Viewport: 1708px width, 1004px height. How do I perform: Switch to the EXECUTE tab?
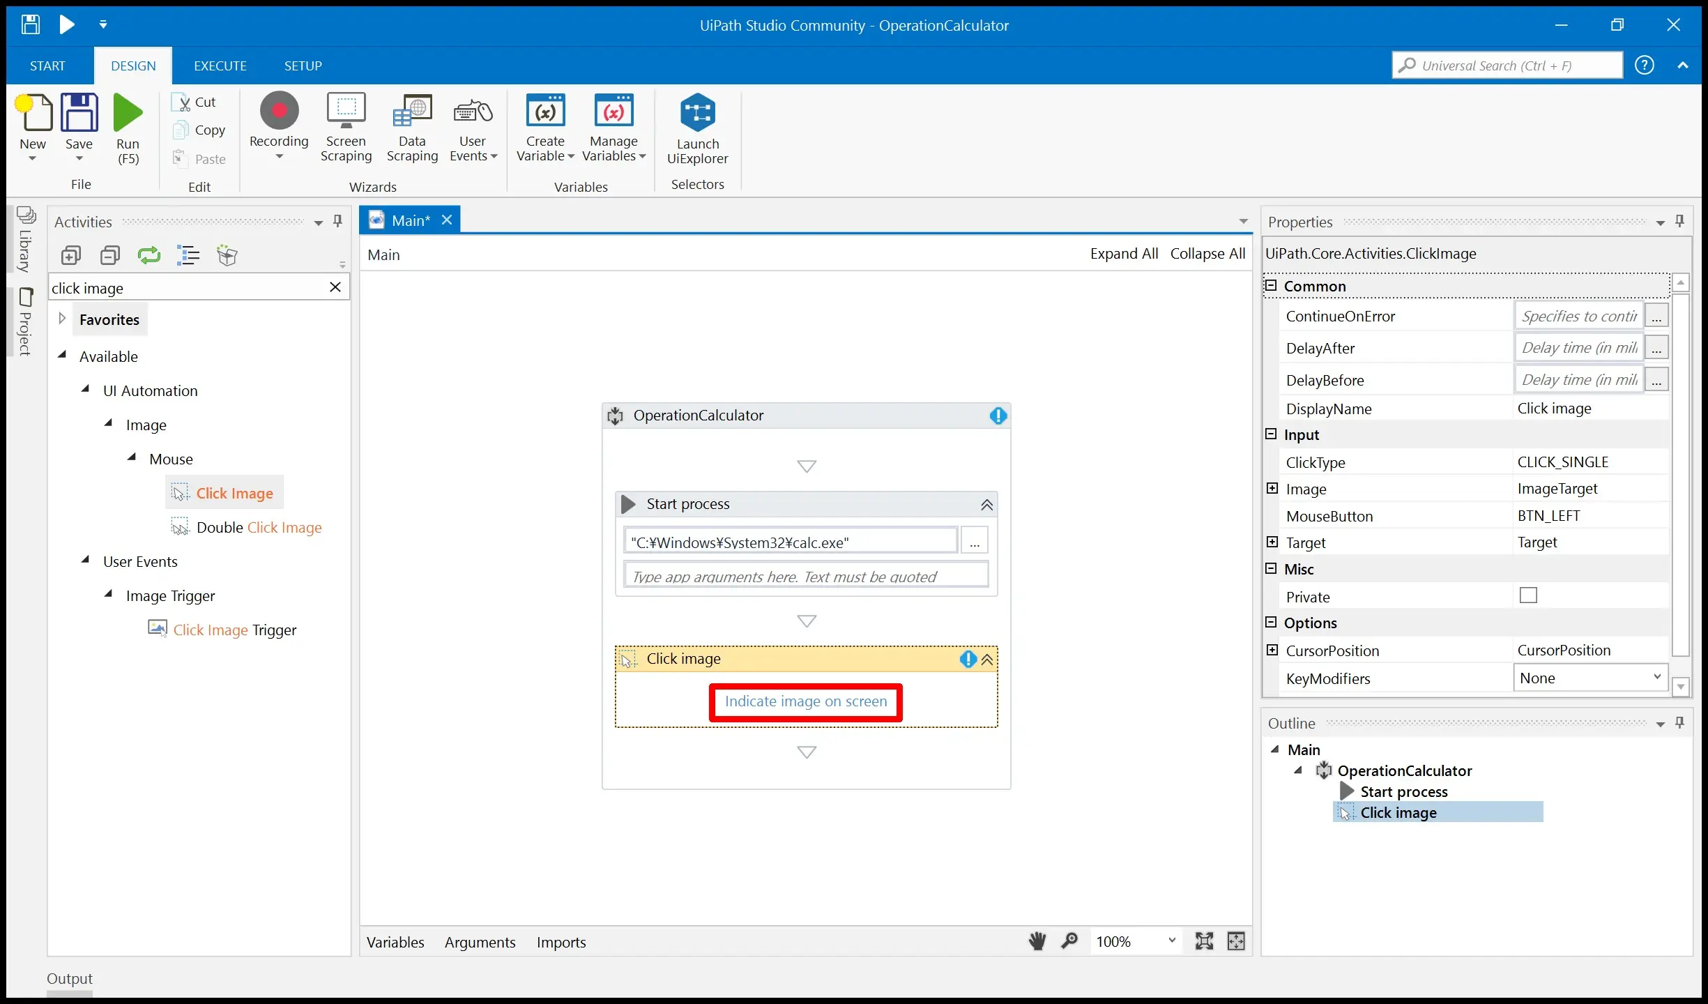(220, 66)
